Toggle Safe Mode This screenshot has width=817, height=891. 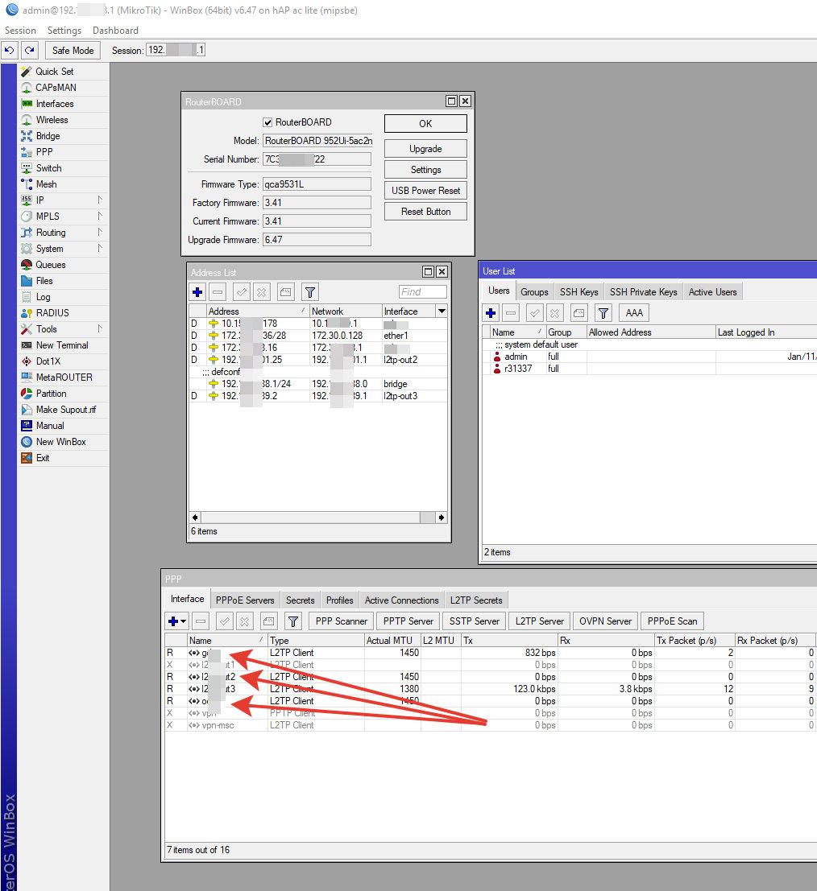point(73,50)
